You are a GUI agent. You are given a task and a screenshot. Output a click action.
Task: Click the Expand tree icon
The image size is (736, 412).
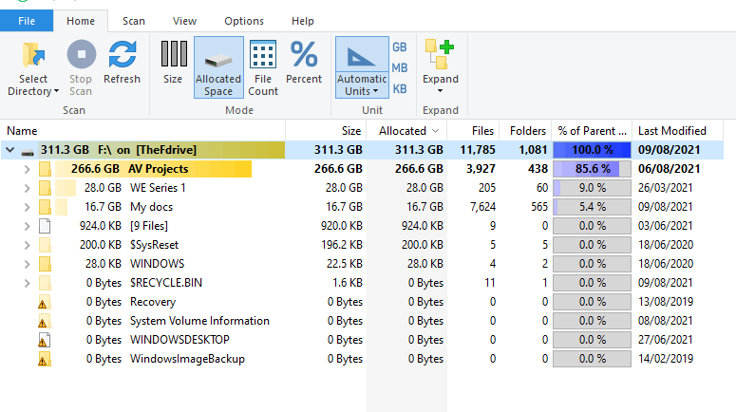(x=440, y=54)
